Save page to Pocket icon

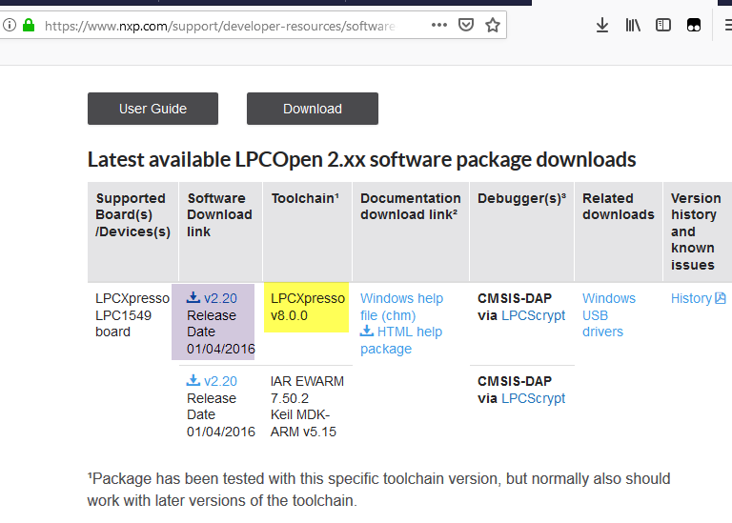(x=466, y=25)
